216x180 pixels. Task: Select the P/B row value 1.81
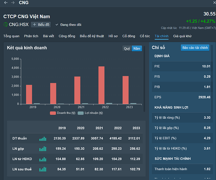(207, 87)
